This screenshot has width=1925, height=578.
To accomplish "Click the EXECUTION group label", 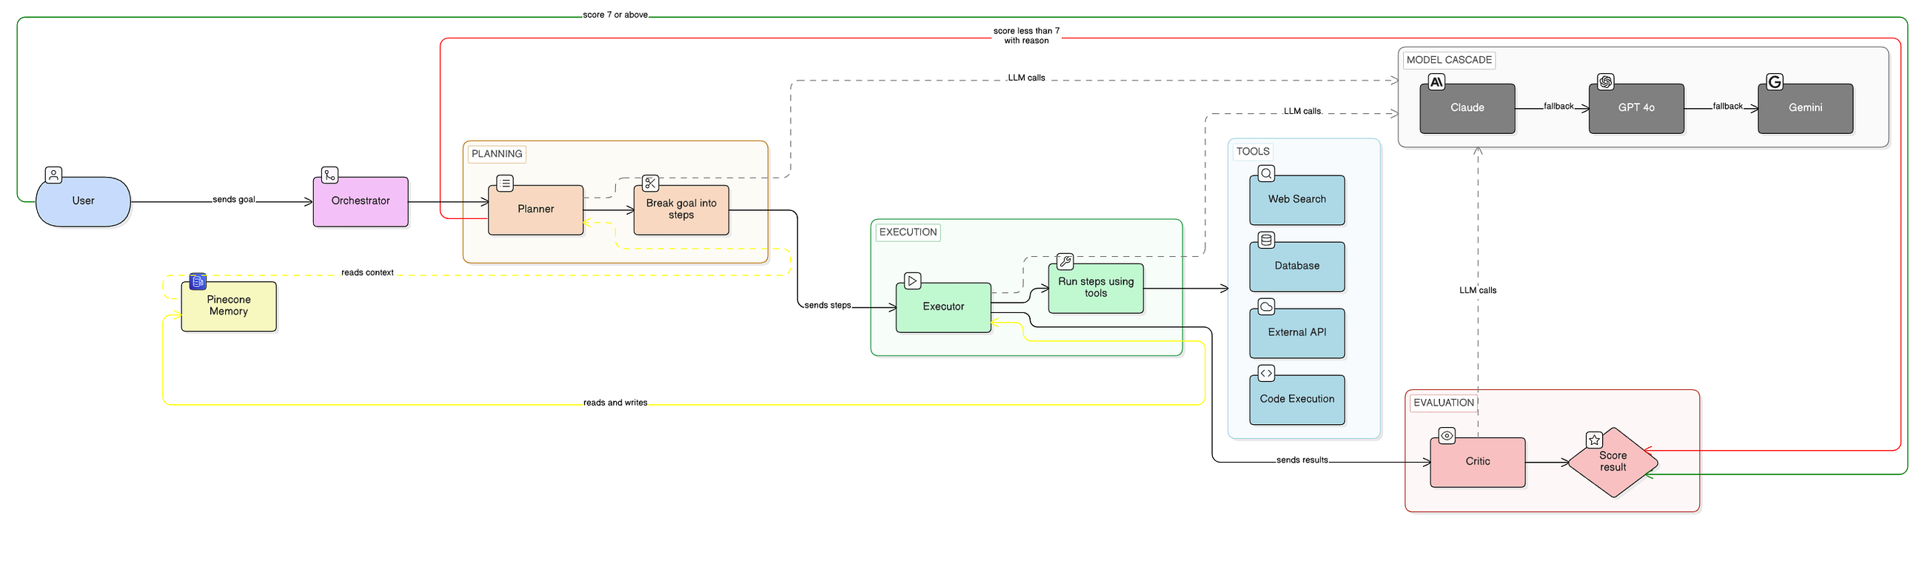I will pos(908,232).
